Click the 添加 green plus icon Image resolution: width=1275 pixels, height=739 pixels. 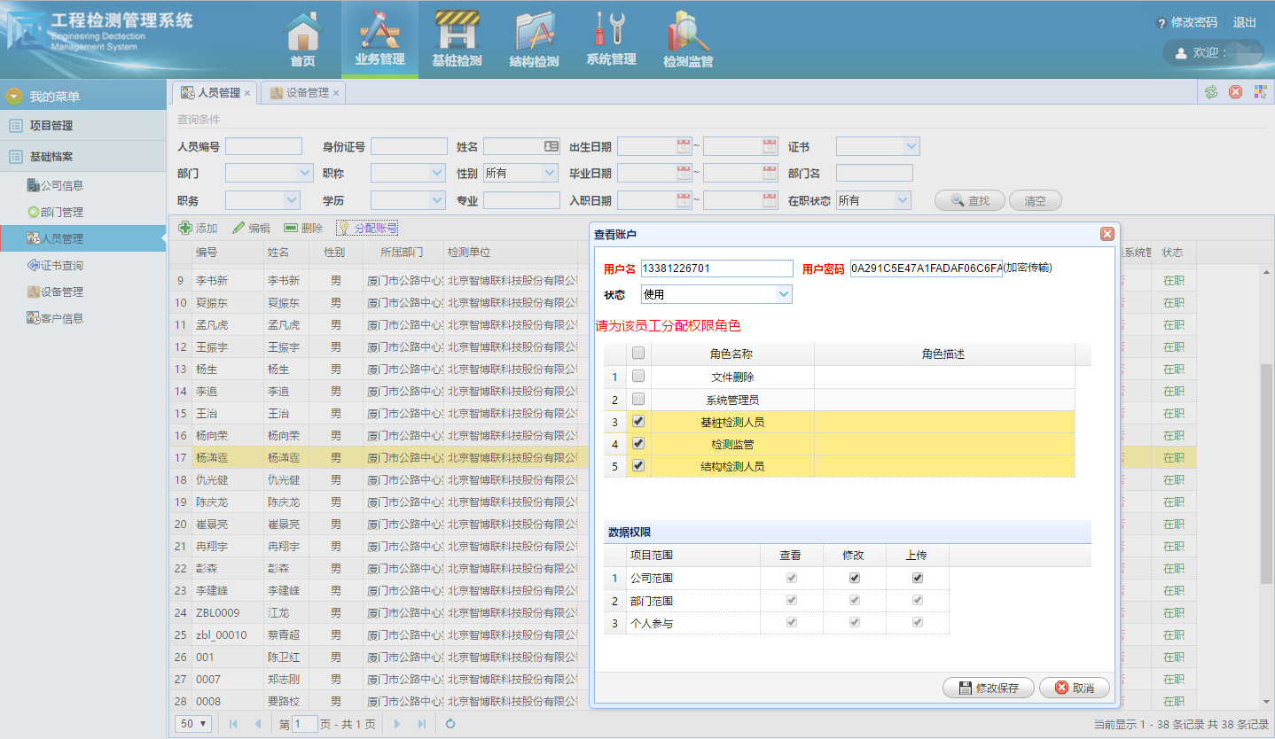click(x=185, y=228)
